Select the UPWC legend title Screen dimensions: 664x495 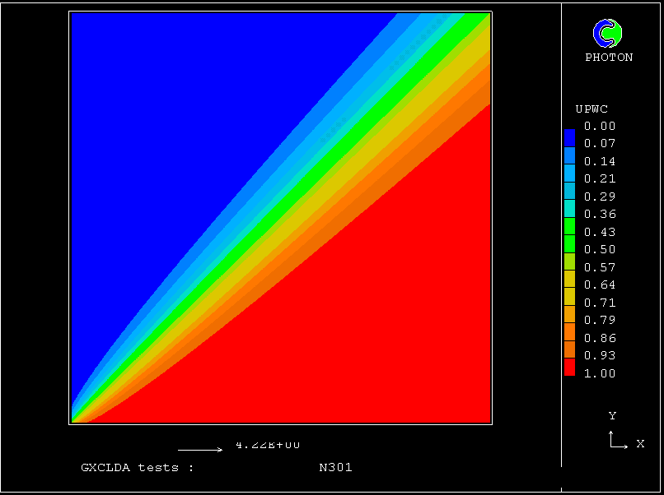tap(591, 109)
